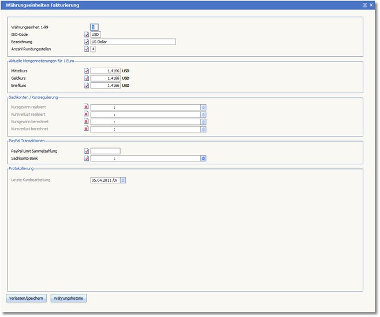The image size is (380, 317).
Task: Click the Mittelkurs value field
Action: [x=105, y=71]
